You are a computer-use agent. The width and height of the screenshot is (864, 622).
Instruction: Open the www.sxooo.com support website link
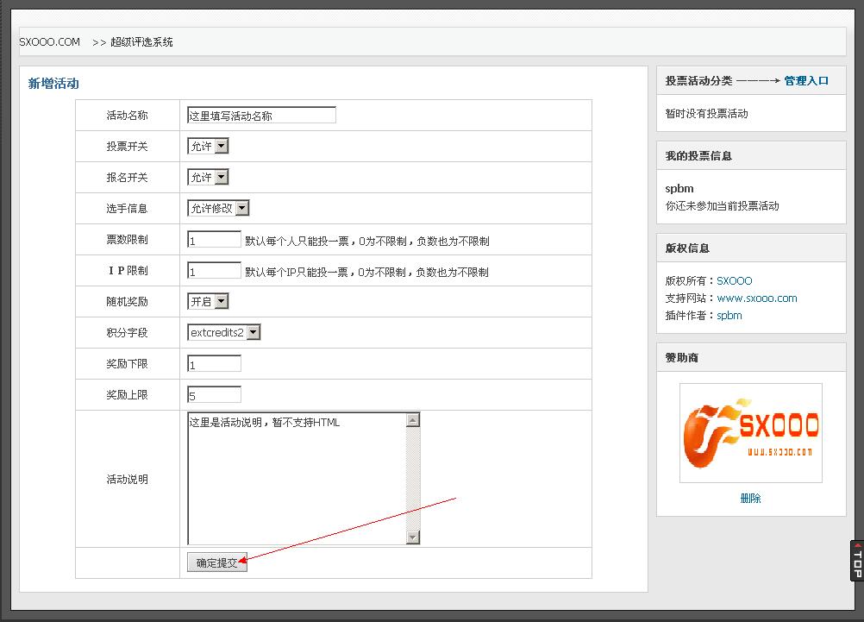(757, 298)
